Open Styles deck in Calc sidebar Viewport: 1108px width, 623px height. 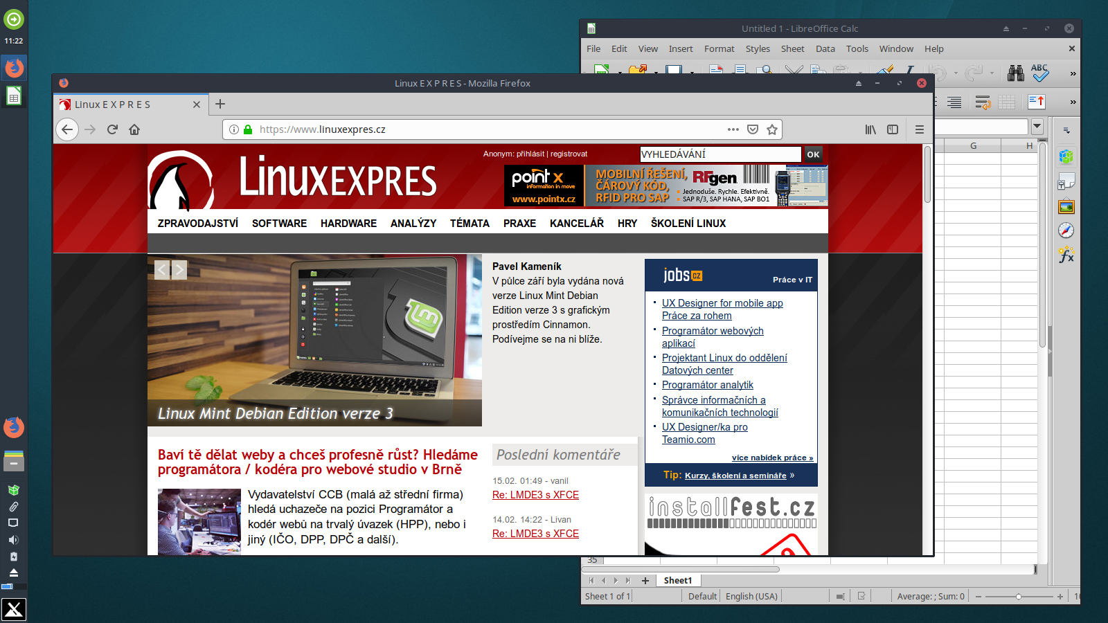click(x=1066, y=182)
